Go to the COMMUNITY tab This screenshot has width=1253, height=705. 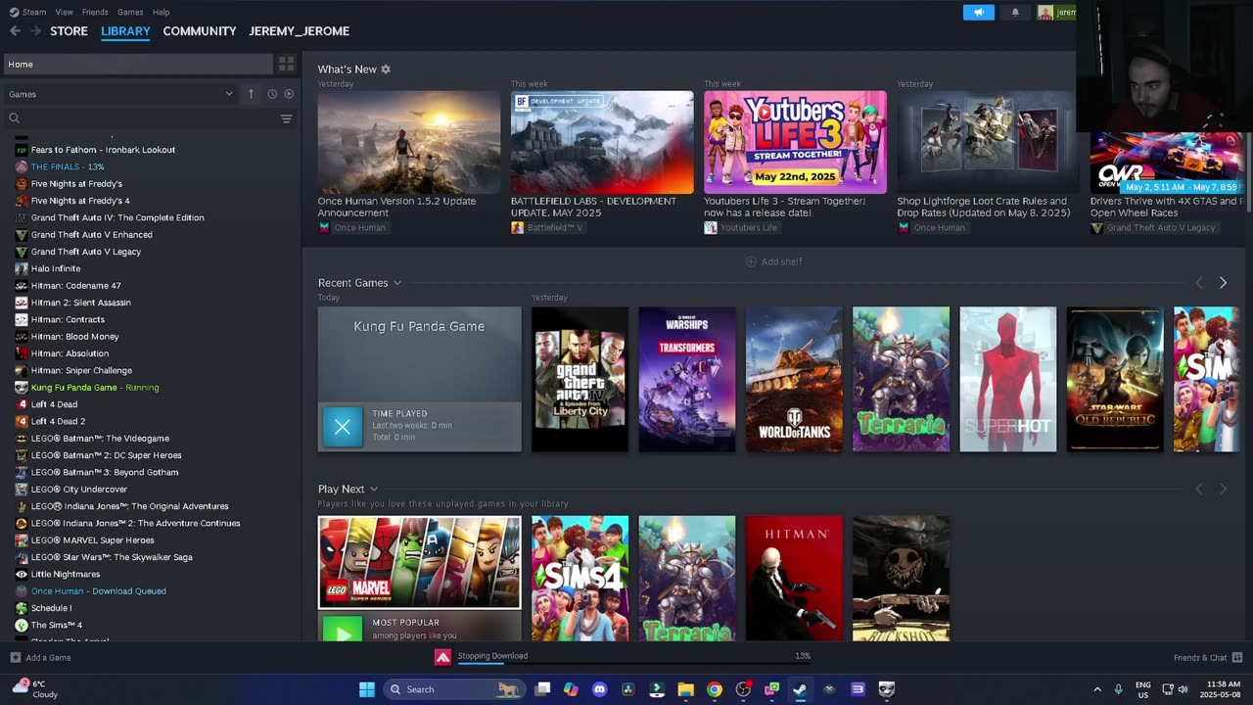coord(200,31)
